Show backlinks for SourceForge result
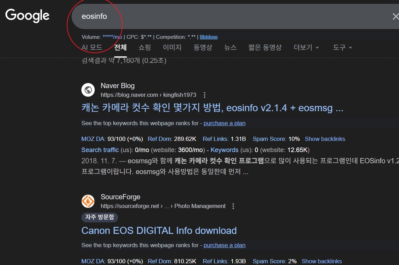 [x=322, y=261]
